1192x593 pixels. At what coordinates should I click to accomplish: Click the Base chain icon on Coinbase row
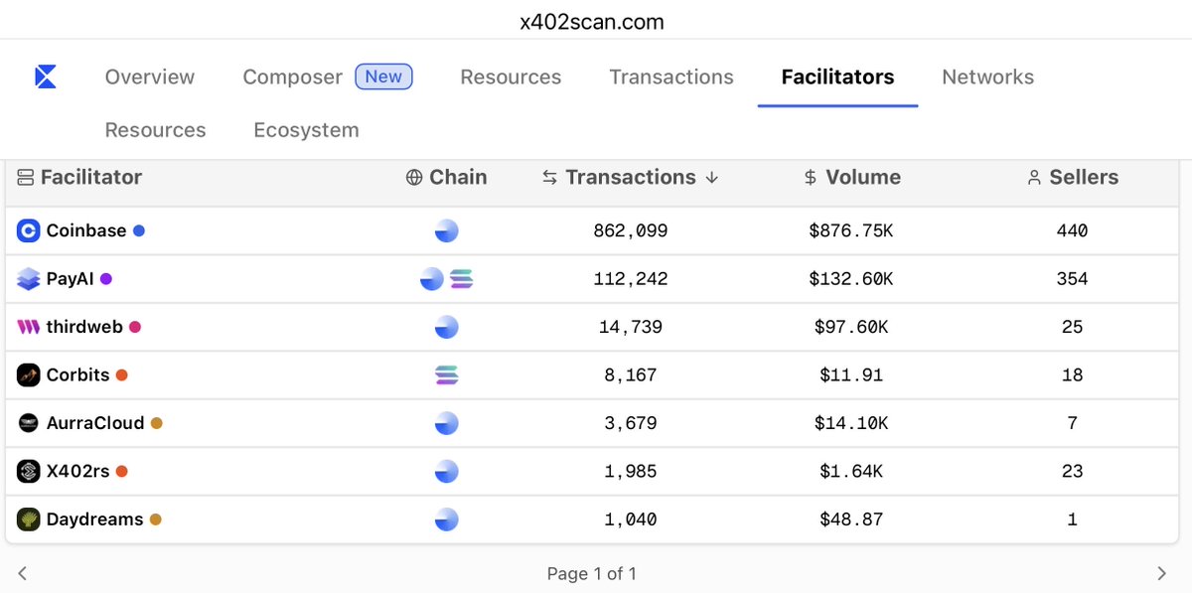447,230
